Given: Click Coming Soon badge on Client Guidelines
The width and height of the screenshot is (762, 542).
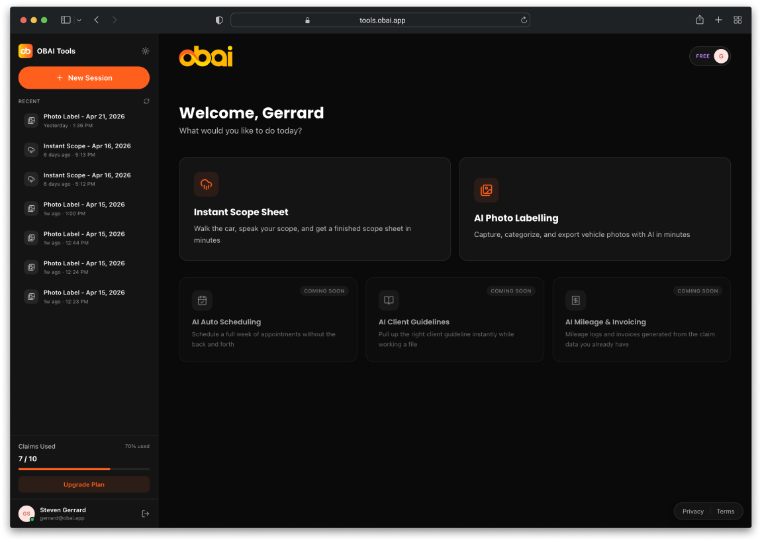Looking at the screenshot, I should point(510,291).
